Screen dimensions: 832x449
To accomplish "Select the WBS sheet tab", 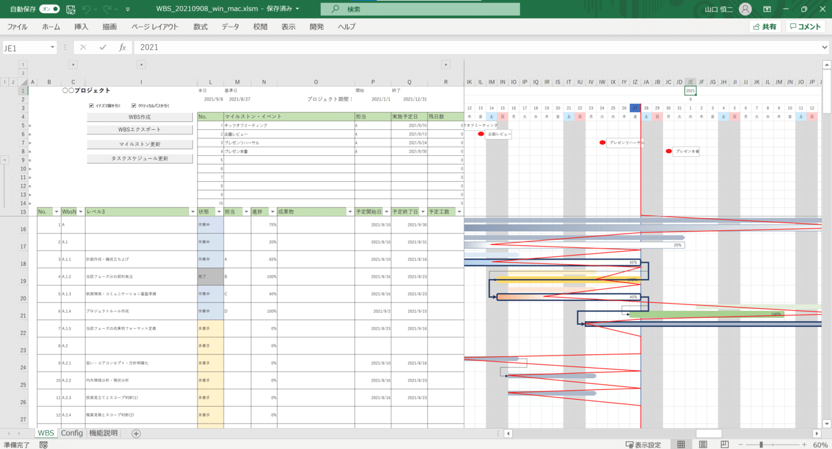I will (x=45, y=433).
